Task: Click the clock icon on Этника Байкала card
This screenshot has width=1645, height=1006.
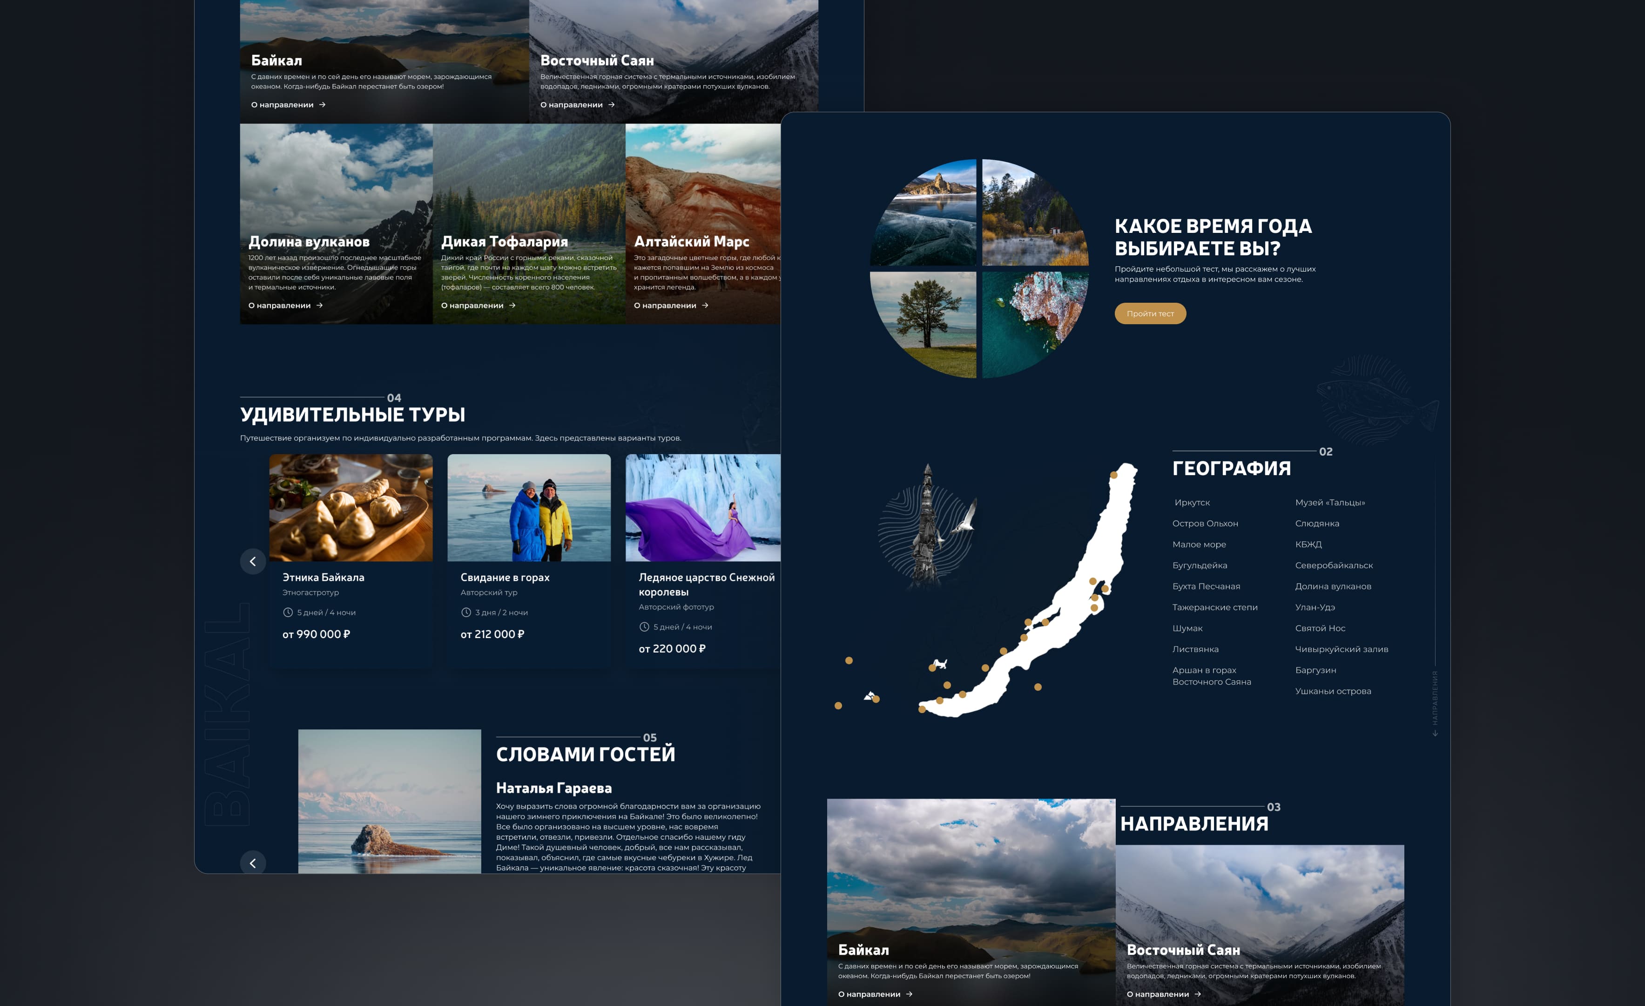Action: coord(288,612)
